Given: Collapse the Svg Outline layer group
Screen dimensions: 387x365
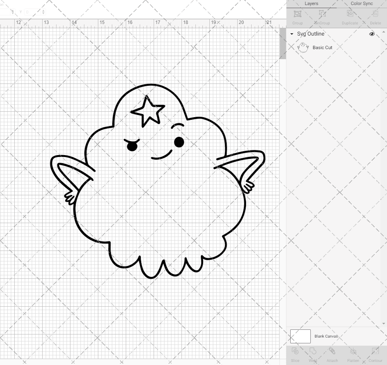Looking at the screenshot, I should click(291, 34).
